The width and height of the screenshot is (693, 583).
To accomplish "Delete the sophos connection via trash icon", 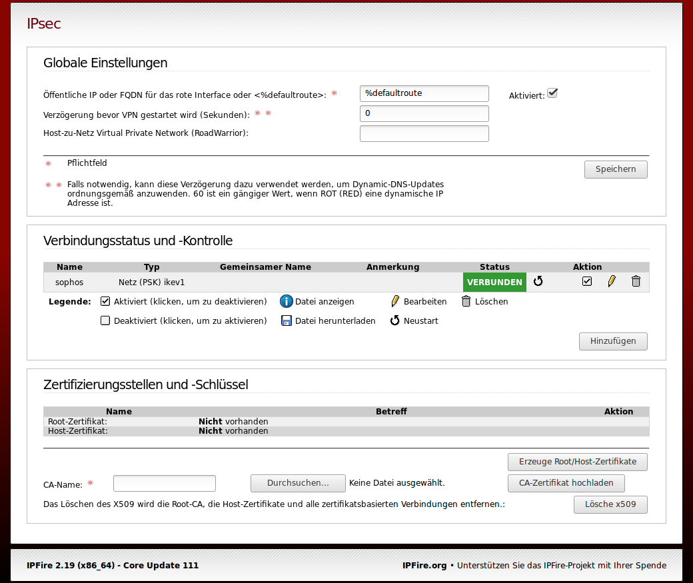I will point(636,281).
